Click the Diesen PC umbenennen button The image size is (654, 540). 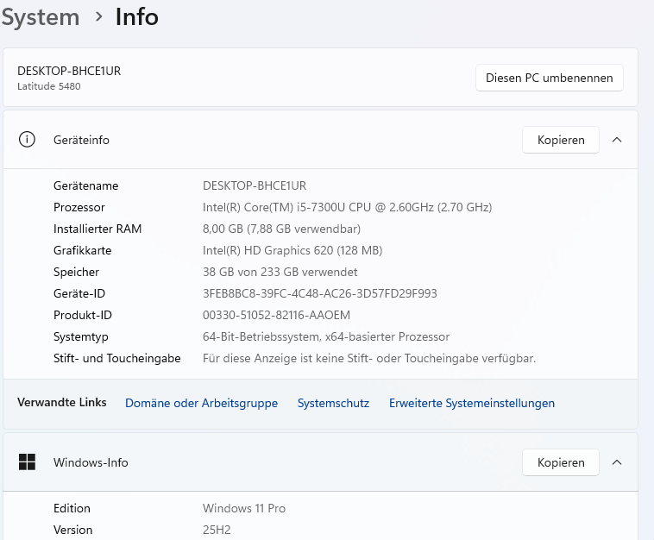tap(550, 78)
